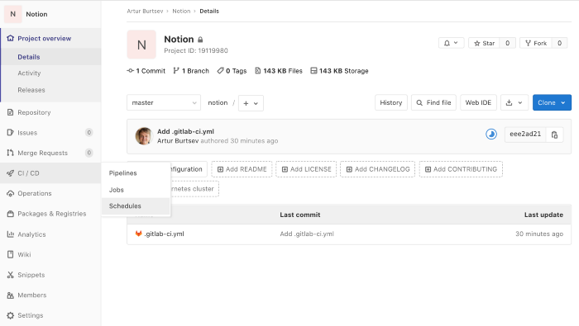This screenshot has width=579, height=326.
Task: Click the 'Add .gitlab-ci.yml' last commit cell
Action: (x=307, y=234)
